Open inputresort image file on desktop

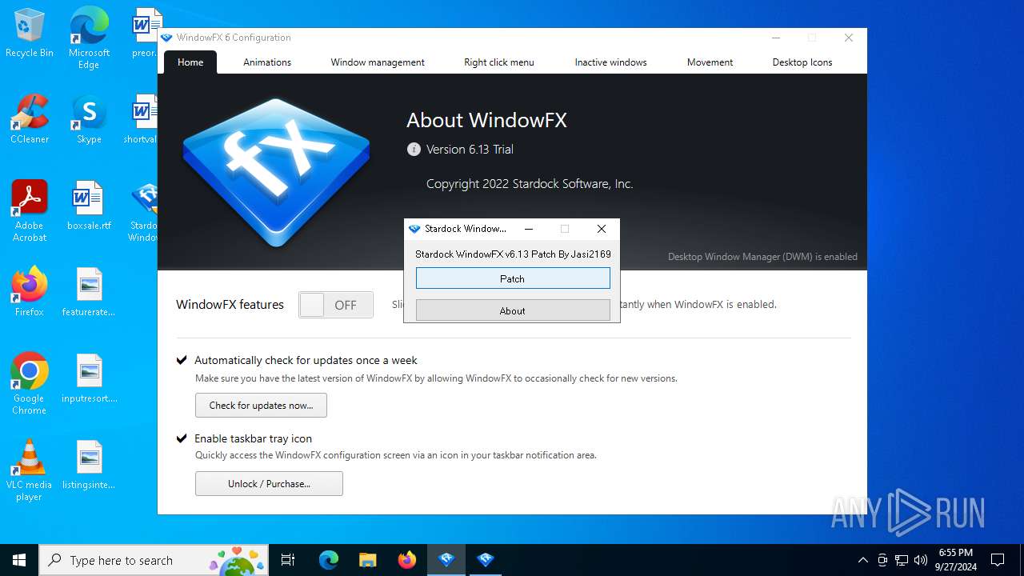pyautogui.click(x=89, y=378)
